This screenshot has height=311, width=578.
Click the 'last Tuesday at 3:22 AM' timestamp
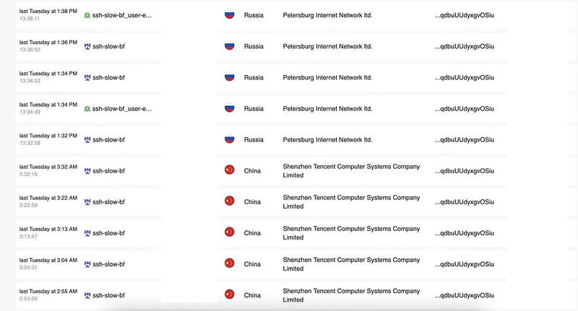(x=48, y=198)
